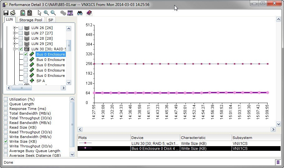284x168 pixels.
Task: Click the object tree scroll right arrow
Action: pyautogui.click(x=63, y=88)
